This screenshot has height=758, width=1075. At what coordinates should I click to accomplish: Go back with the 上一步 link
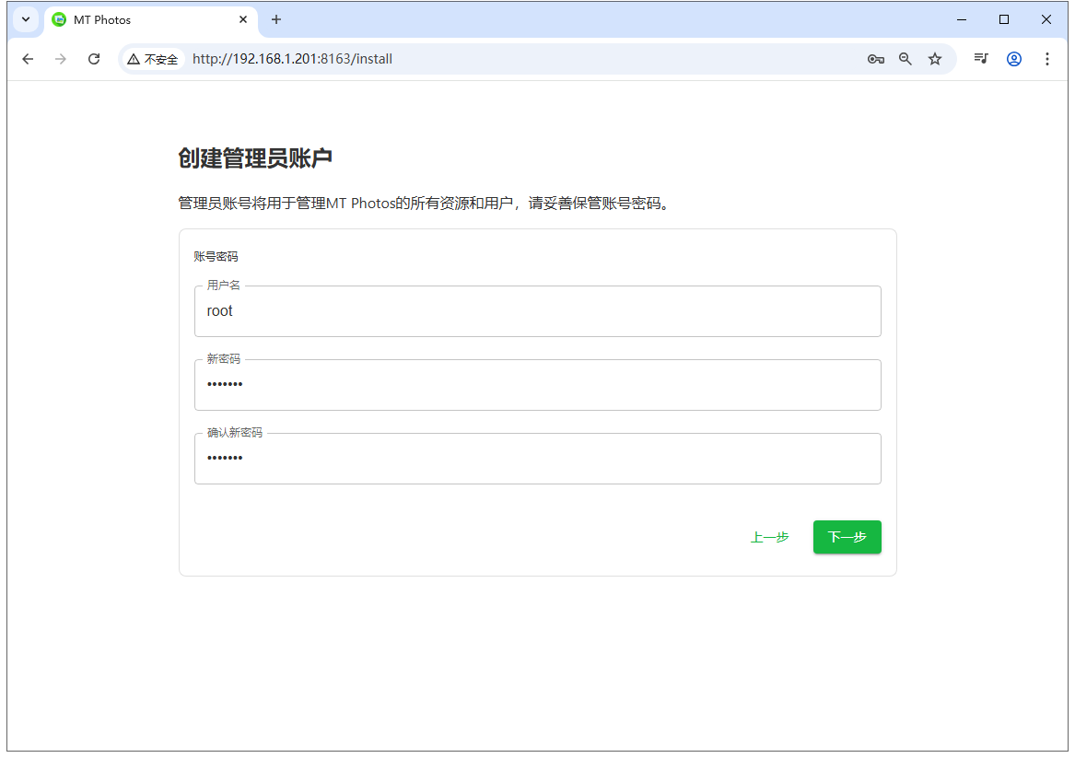769,538
